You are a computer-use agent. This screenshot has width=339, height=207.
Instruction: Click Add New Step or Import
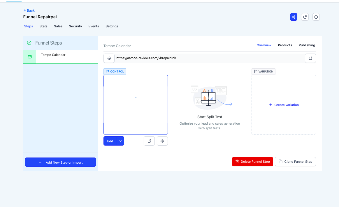click(60, 162)
